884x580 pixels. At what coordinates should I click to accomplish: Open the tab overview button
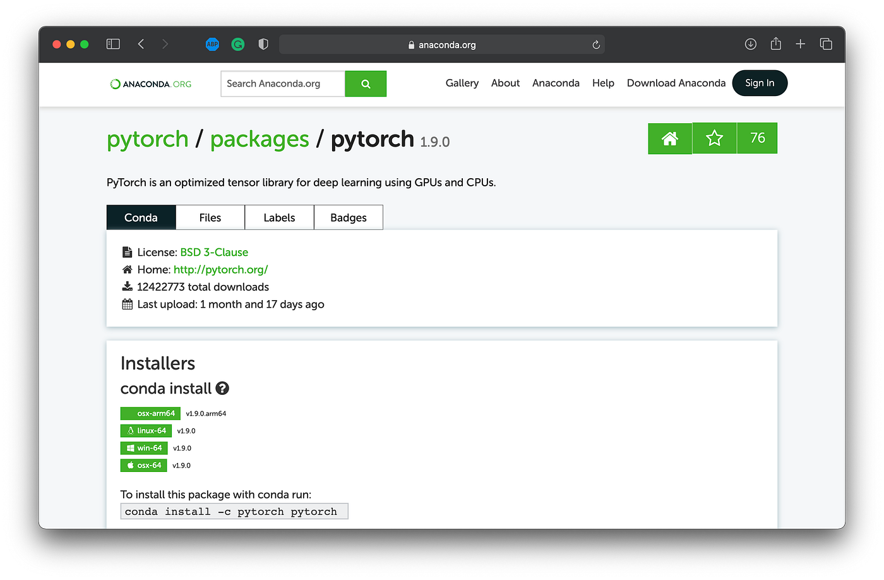pyautogui.click(x=826, y=44)
